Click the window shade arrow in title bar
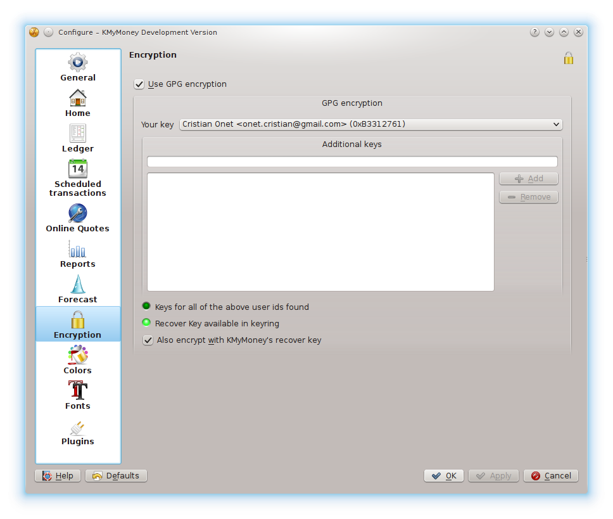Viewport: 613px width, 519px height. pos(549,32)
